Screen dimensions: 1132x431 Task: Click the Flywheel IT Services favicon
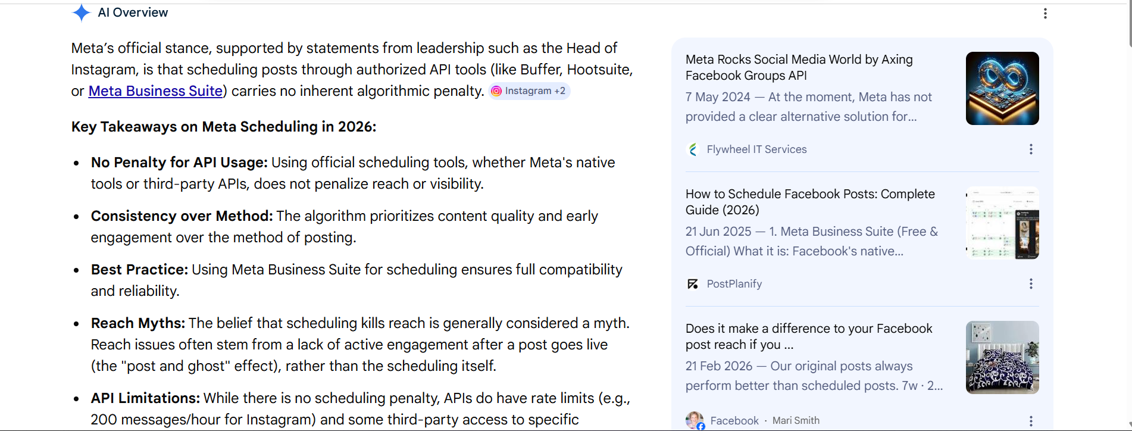(x=693, y=149)
